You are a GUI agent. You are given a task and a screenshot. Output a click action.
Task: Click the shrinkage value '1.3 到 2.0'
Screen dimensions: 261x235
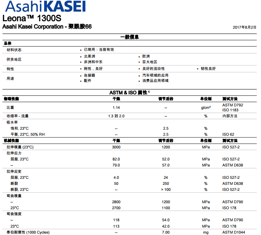[x=116, y=116]
